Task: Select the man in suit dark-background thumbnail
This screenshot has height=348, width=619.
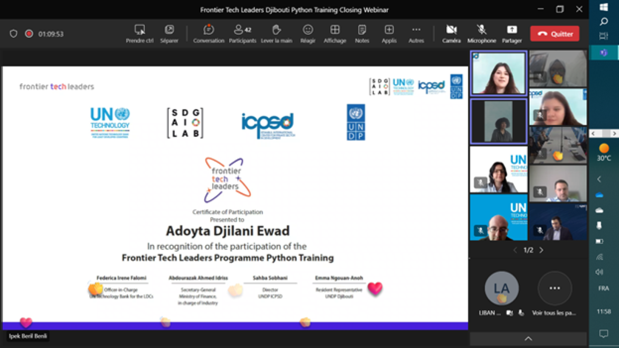Action: point(558,222)
